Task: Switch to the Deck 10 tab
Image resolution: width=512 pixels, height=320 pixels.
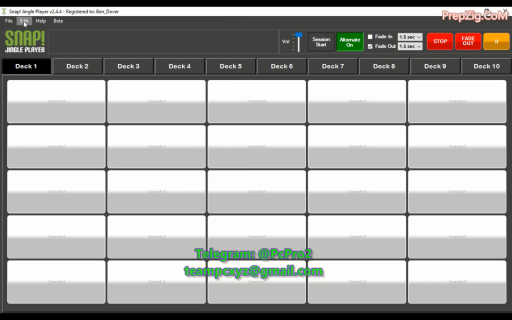Action: [x=486, y=66]
